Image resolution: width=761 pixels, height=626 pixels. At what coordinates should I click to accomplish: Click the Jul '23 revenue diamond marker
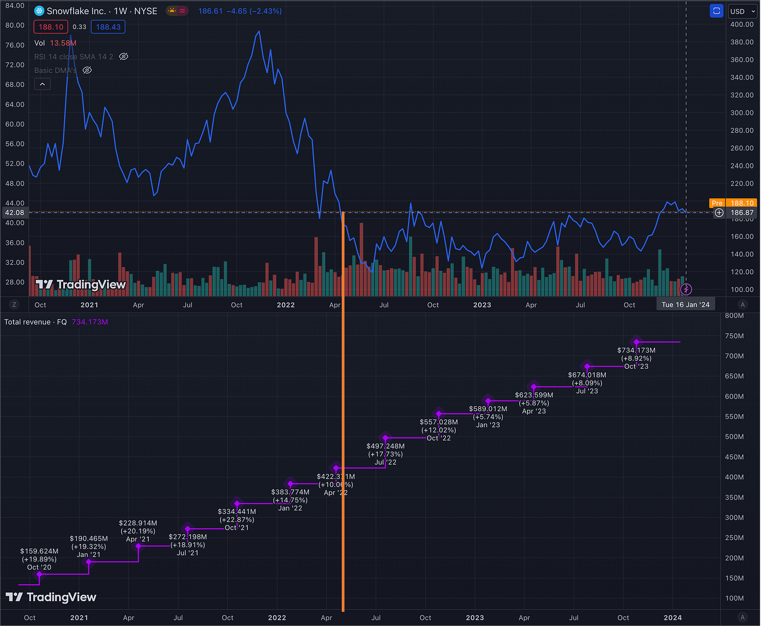587,367
